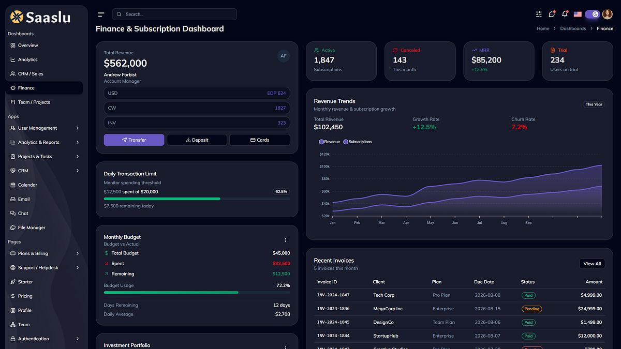Viewport: 621px width, 349px height.
Task: Click the Pending status badge for MegaCorp Inc
Action: 531,309
